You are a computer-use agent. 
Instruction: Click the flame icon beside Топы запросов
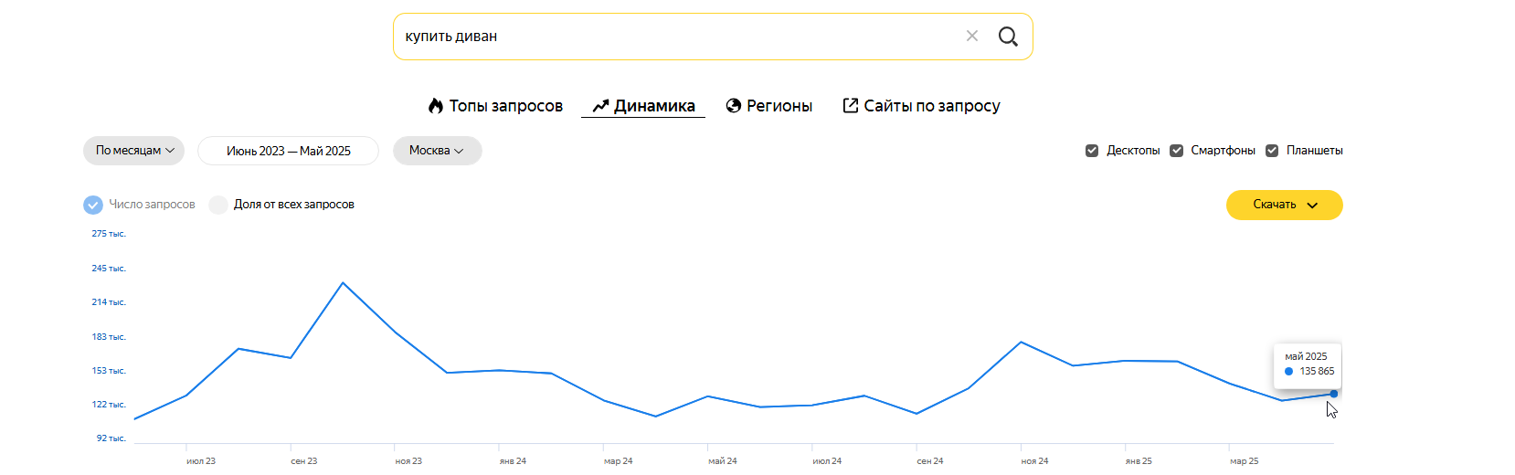436,106
